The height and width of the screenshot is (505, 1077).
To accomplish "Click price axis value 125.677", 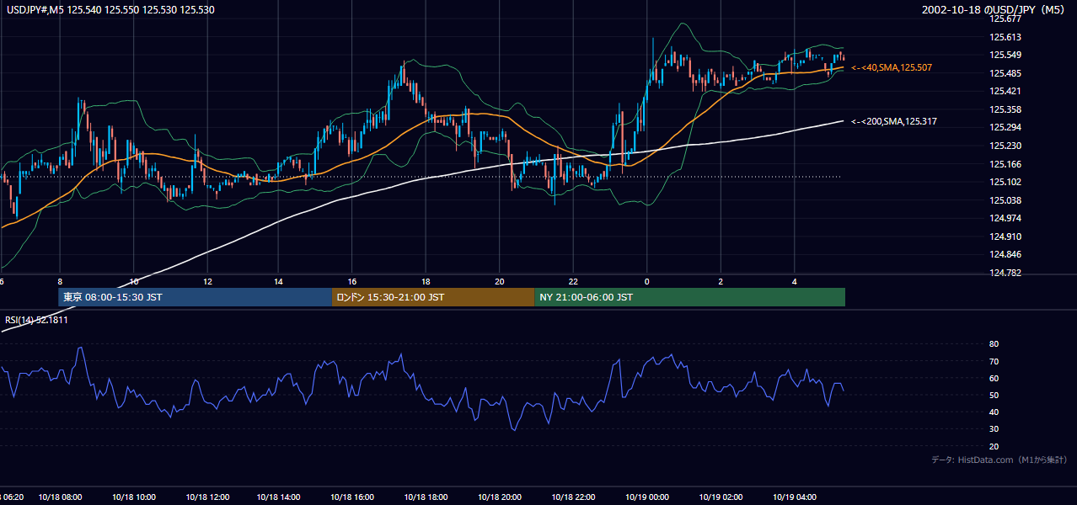I will pyautogui.click(x=1005, y=19).
